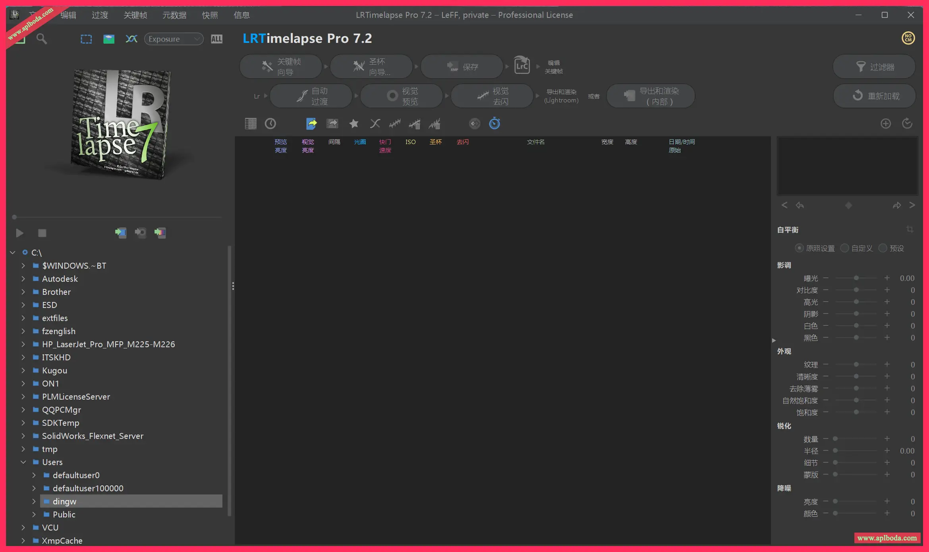Click the NO CM color management icon
The width and height of the screenshot is (929, 552).
[x=908, y=38]
